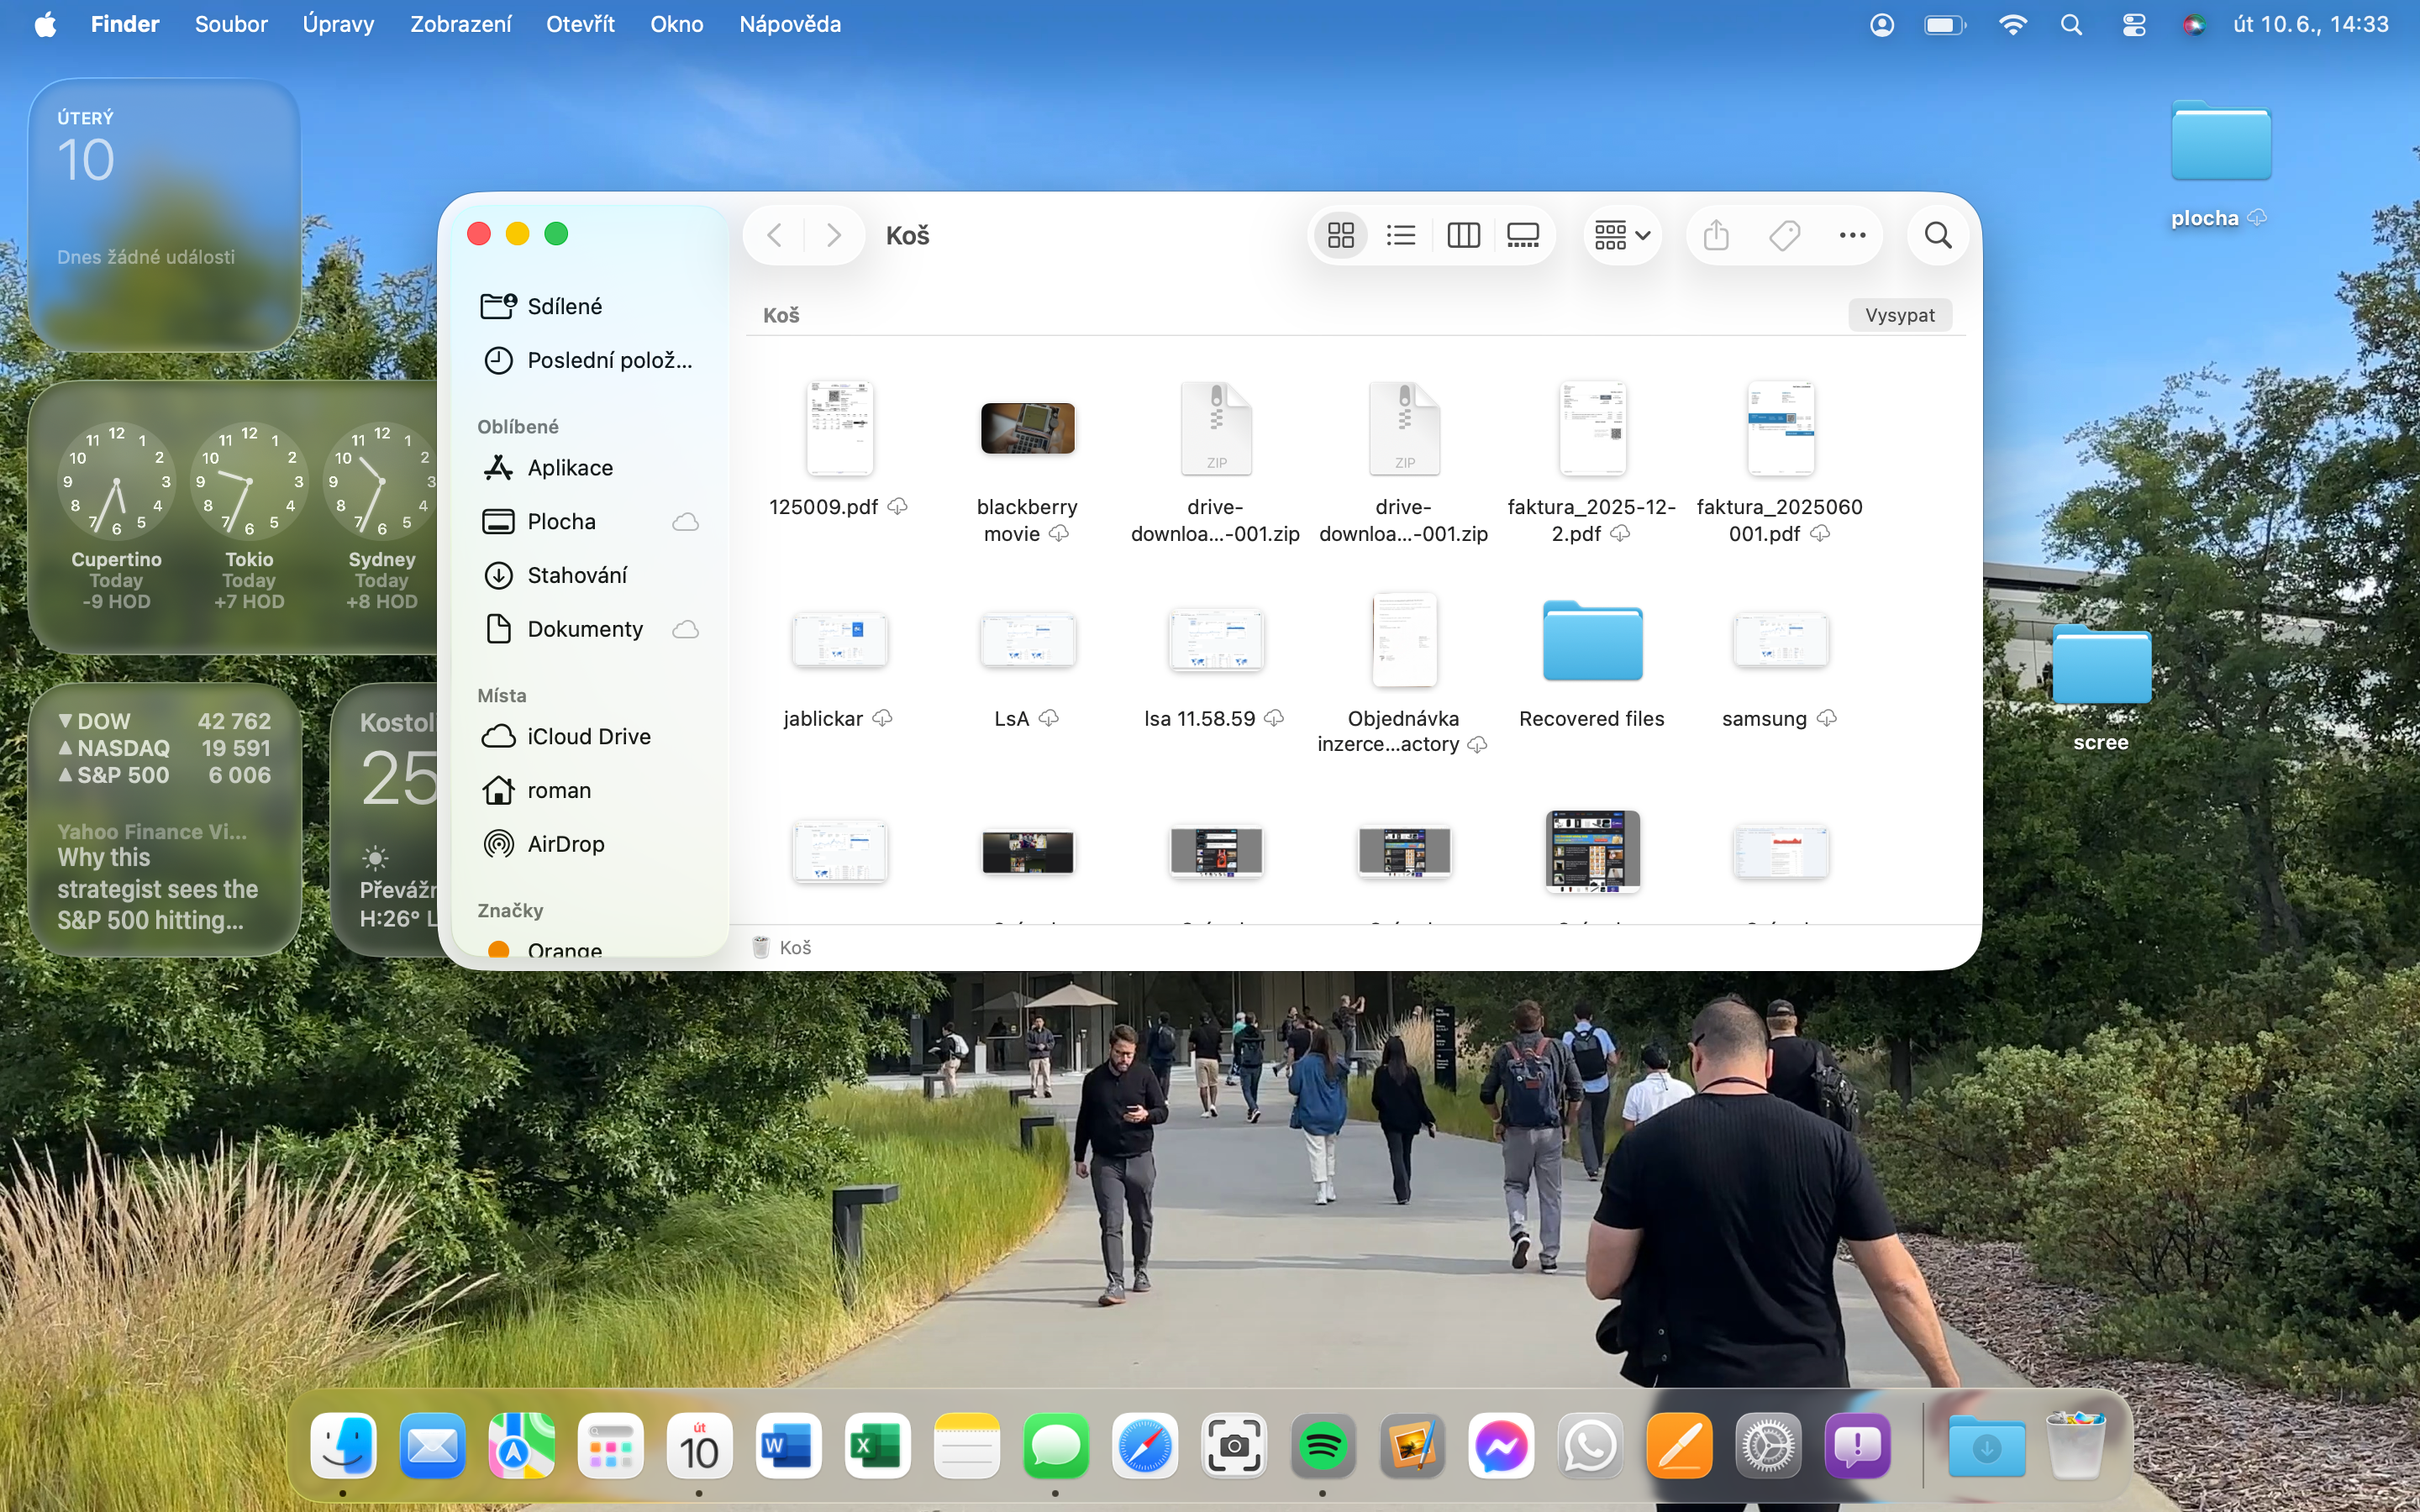Image resolution: width=2420 pixels, height=1512 pixels.
Task: Switch to gallery view
Action: (1523, 236)
